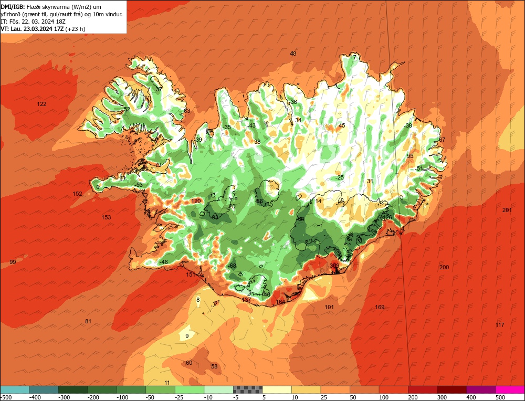Click the -53 value on Snæfellsnes peninsula
Image resolution: width=525 pixels, height=401 pixels.
[x=138, y=185]
